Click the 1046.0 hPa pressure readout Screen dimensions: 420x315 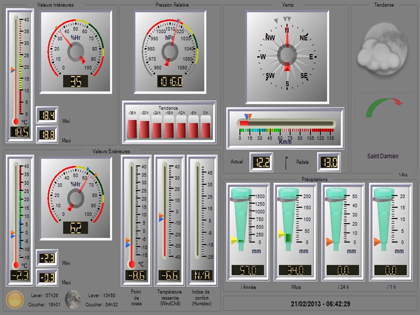tap(171, 80)
